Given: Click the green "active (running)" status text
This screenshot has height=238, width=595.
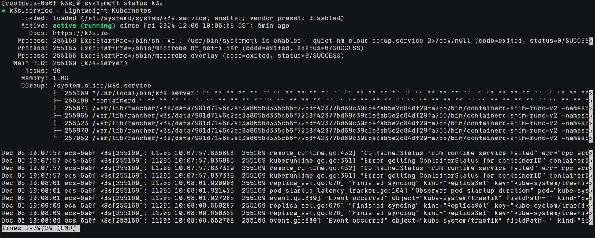Looking at the screenshot, I should [84, 26].
